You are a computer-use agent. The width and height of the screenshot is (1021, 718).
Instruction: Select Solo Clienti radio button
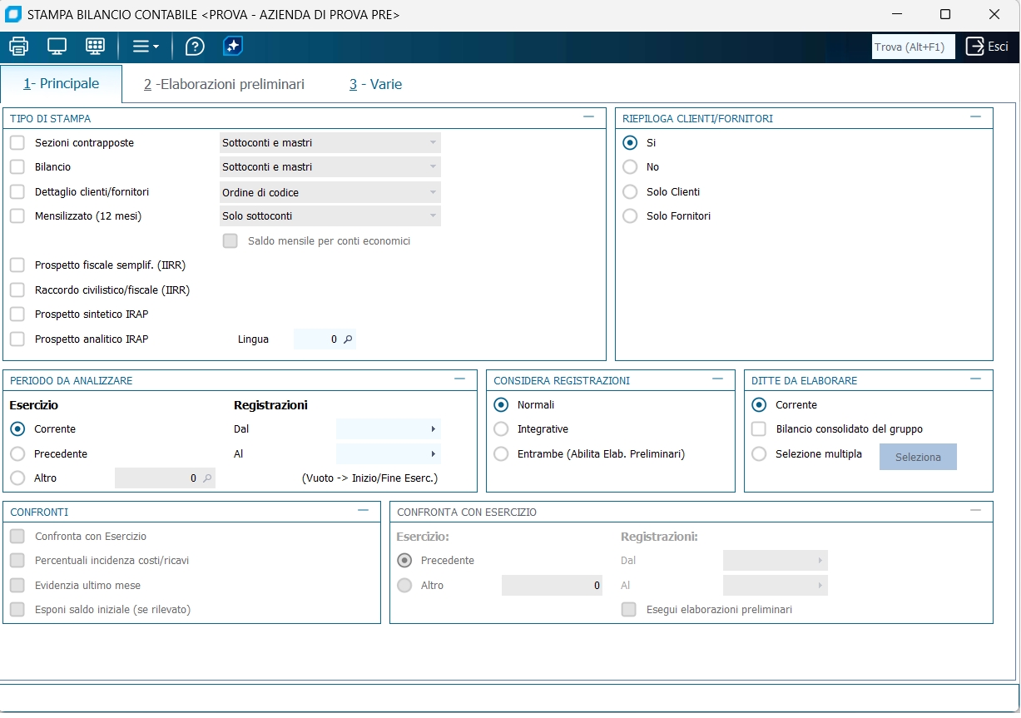630,192
